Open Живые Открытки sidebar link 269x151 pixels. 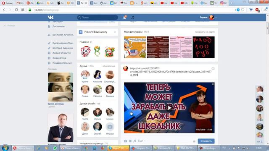pyautogui.click(x=62, y=53)
